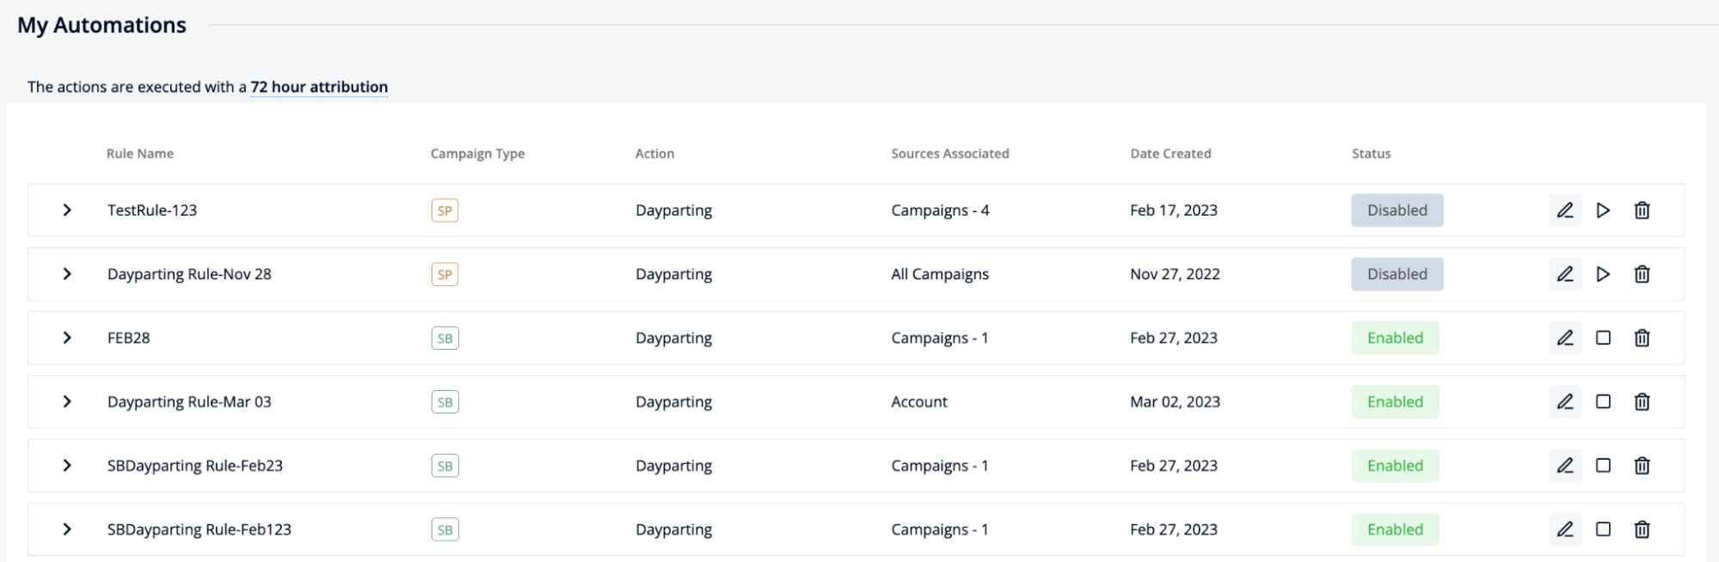Expand SBDayparting Rule-Feb23 row
Viewport: 1719px width, 562px height.
(x=67, y=466)
